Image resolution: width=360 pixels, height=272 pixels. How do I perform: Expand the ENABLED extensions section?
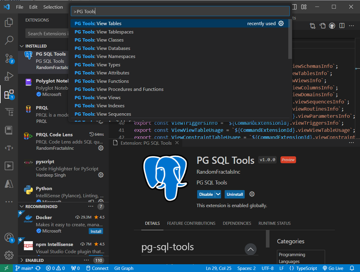pos(22,260)
